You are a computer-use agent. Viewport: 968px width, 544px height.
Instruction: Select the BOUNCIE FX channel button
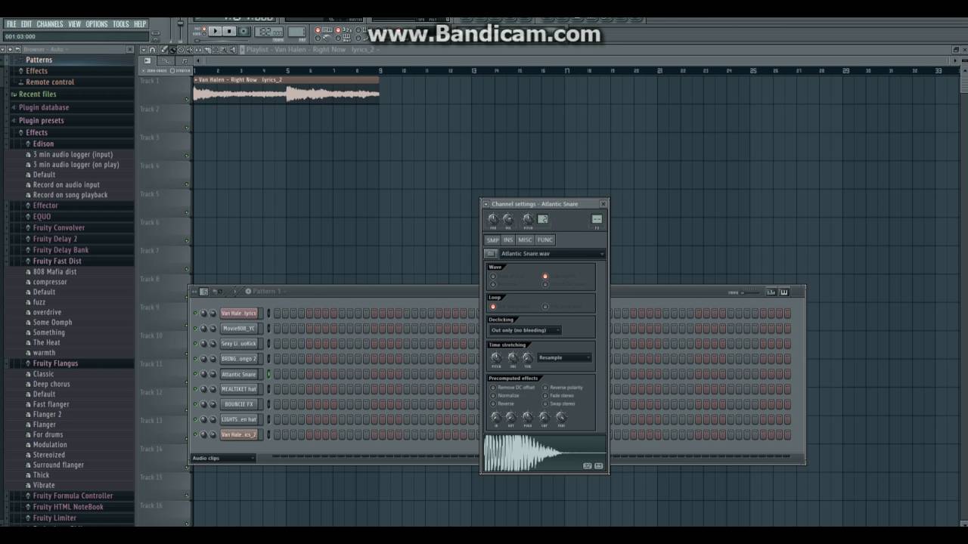coord(239,404)
